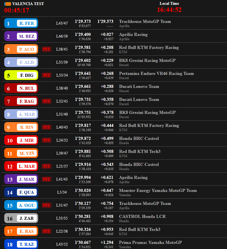The height and width of the screenshot is (249, 227).
Task: Click PIT indicator in F. BAG row
Action: [47, 101]
